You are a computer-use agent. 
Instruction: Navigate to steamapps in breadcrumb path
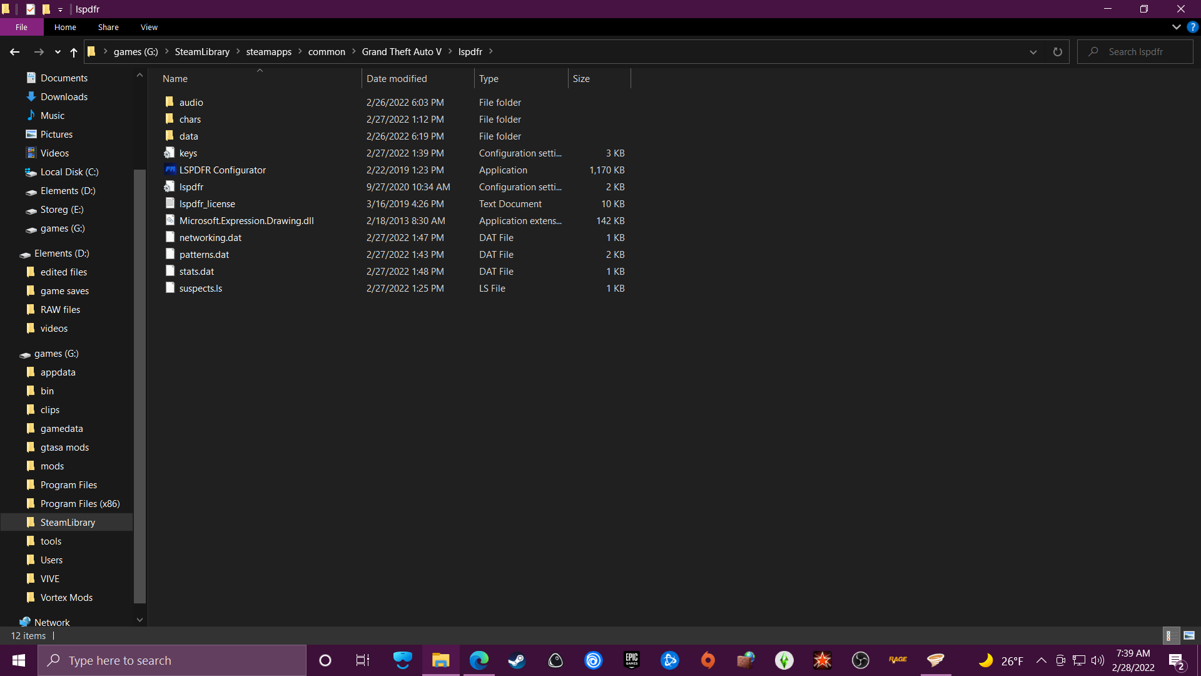[x=268, y=52]
